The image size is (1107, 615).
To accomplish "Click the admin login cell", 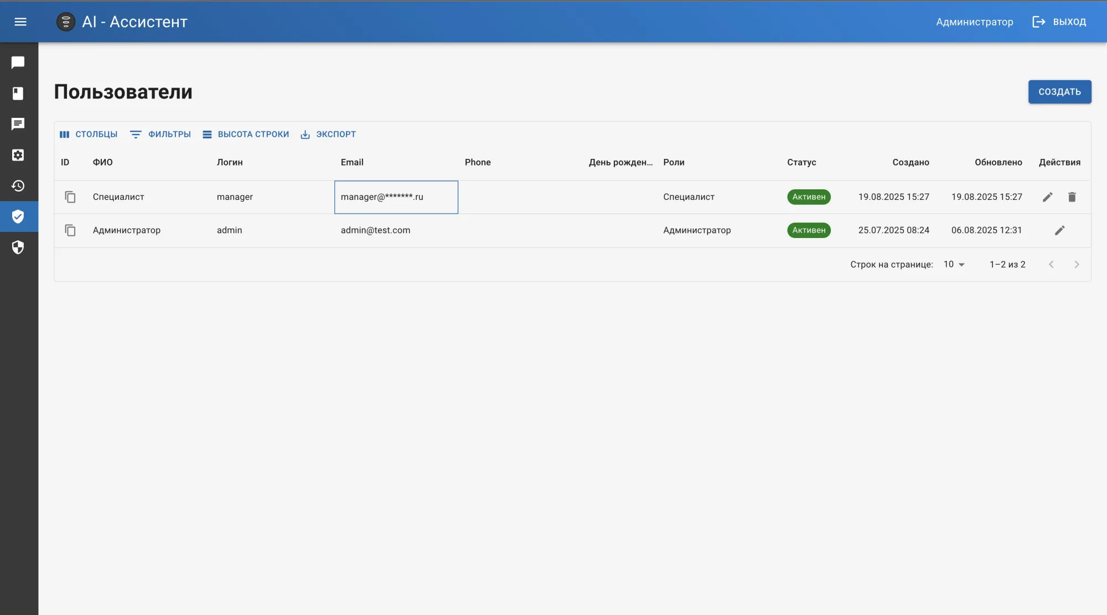I will (x=272, y=230).
